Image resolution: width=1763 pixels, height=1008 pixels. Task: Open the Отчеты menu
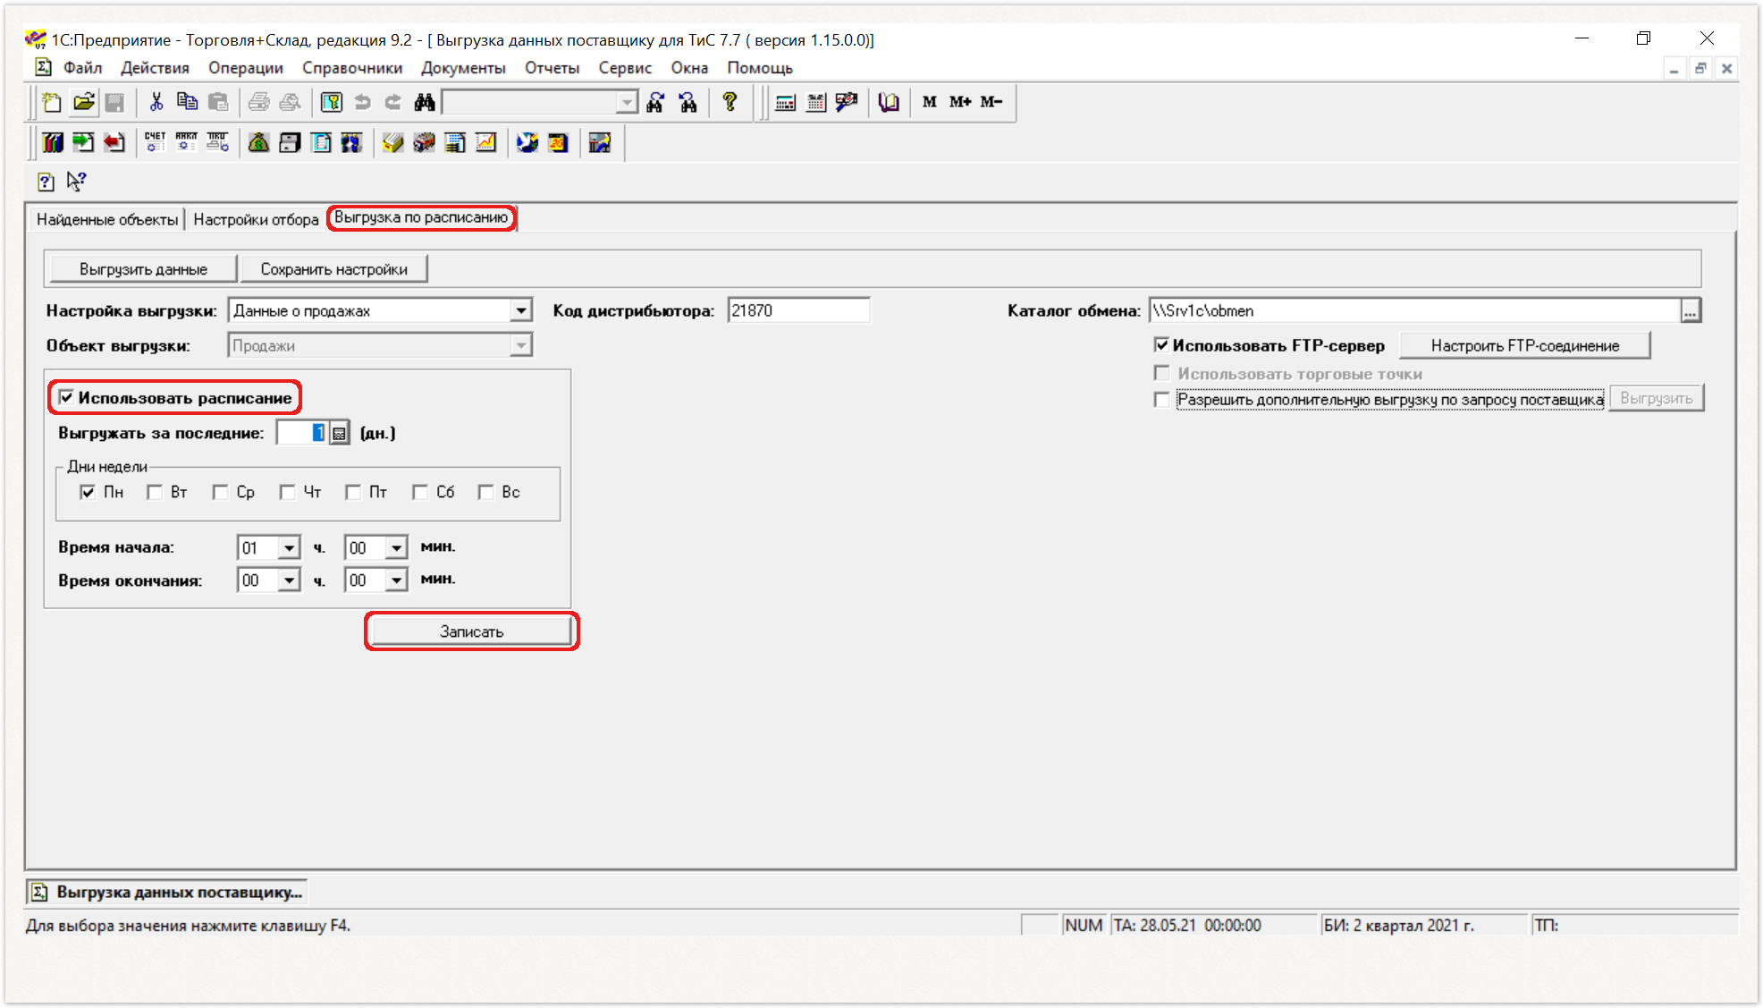[552, 68]
